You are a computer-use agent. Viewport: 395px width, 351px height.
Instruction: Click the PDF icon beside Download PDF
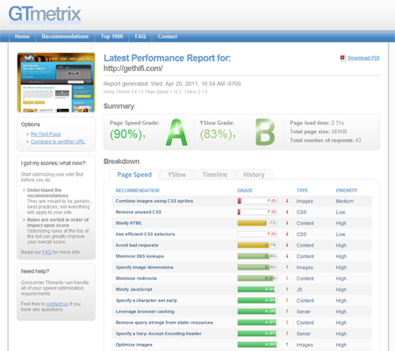pyautogui.click(x=343, y=58)
